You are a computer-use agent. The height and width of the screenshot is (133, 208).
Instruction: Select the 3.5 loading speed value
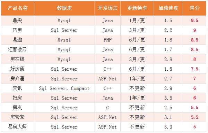coord(168,98)
